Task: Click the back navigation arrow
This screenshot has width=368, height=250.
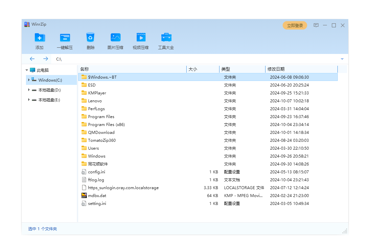Action: pos(32,59)
